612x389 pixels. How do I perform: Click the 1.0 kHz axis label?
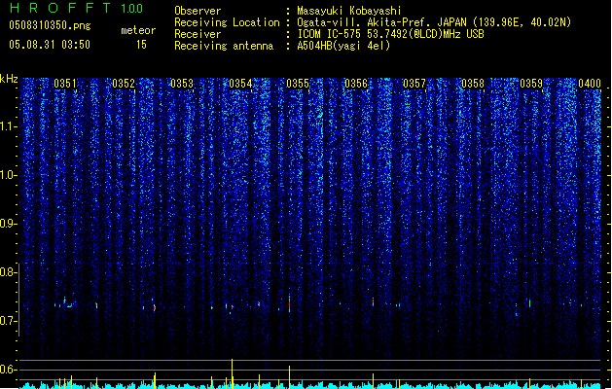click(x=9, y=175)
